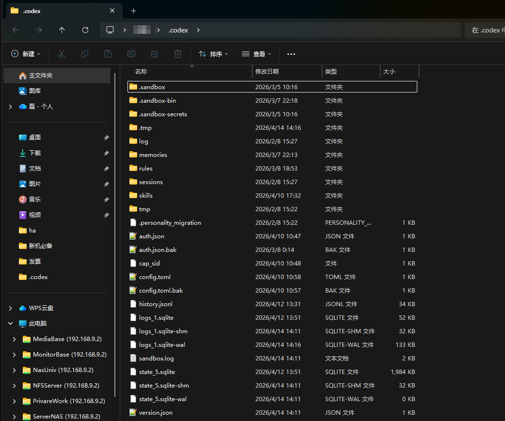Go back with the left arrow
Screen dimensions: 505x421
[x=16, y=30]
